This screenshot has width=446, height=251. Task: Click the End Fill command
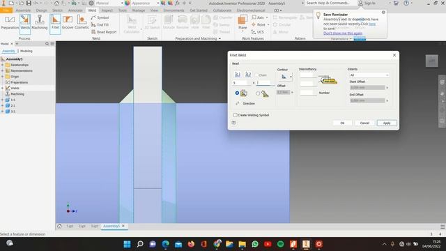(x=100, y=25)
